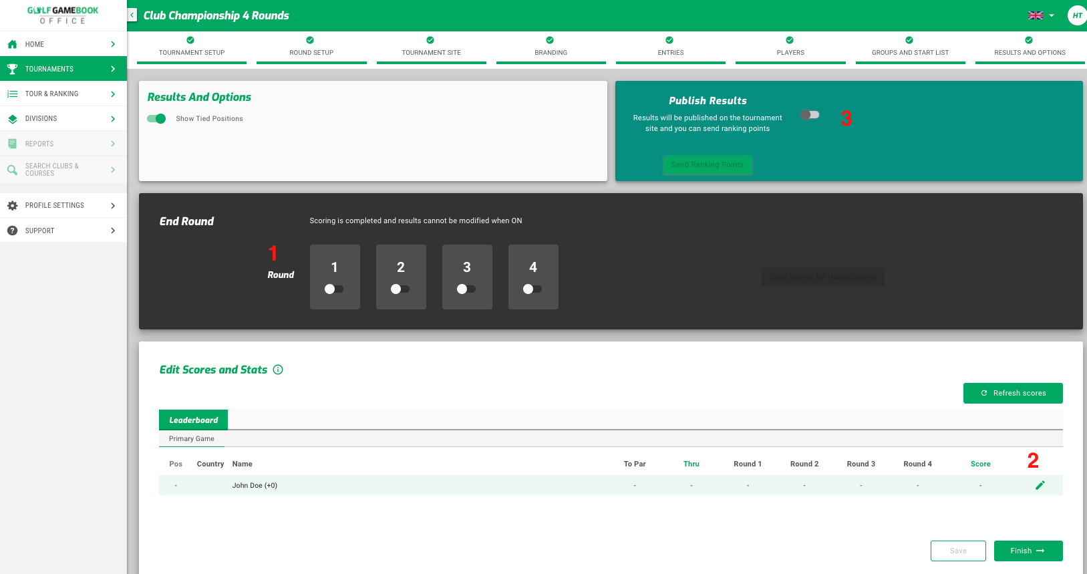Open the HT user avatar menu

1077,15
